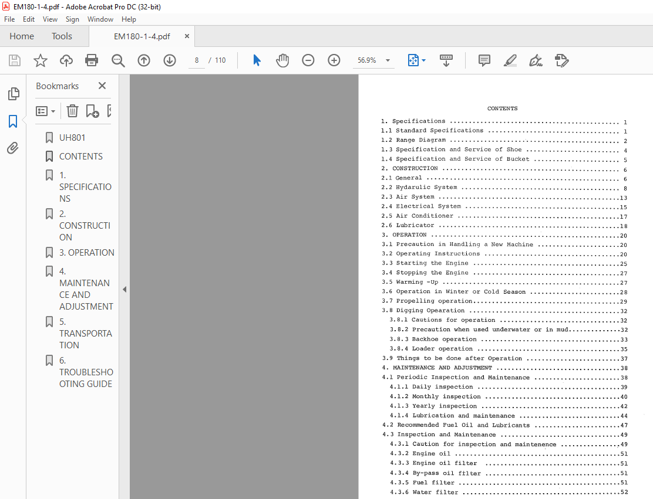
Task: Open the page thumbnails panel
Action: (x=14, y=94)
